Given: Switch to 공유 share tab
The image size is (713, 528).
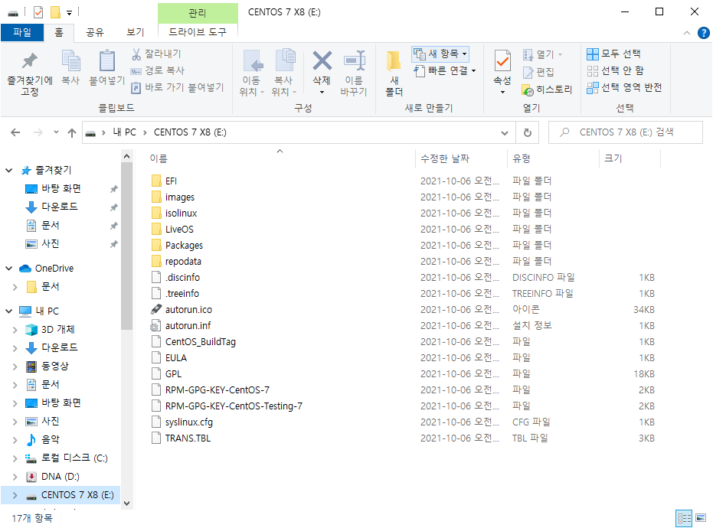Looking at the screenshot, I should [95, 32].
